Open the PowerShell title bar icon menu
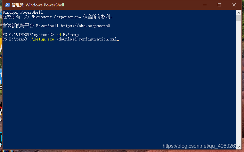This screenshot has height=152, width=244. click(7, 5)
